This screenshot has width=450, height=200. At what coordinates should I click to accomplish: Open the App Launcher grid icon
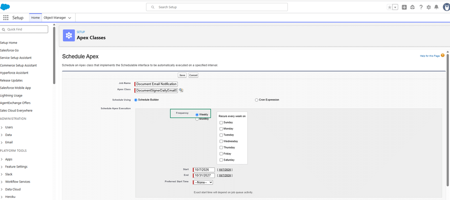coord(6,18)
